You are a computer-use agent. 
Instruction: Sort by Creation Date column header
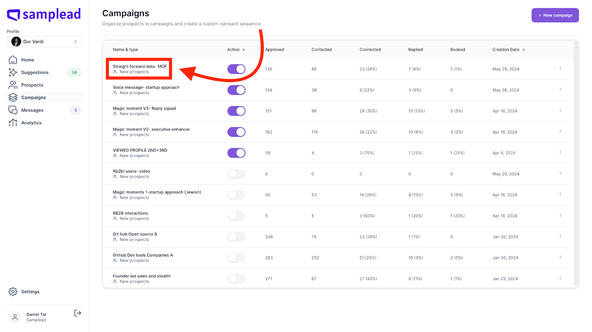509,50
